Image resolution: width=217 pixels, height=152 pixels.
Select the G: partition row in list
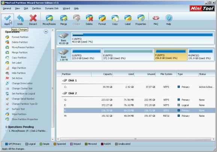pos(140,100)
